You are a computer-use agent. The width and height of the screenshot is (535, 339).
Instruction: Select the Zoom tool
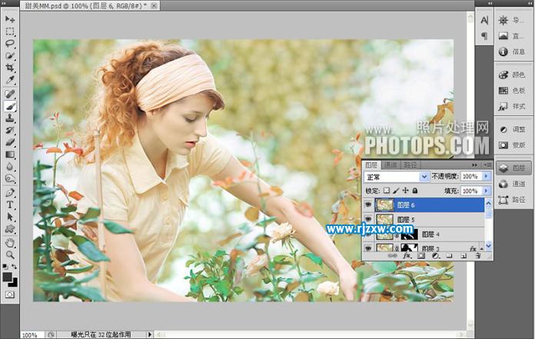click(x=10, y=254)
